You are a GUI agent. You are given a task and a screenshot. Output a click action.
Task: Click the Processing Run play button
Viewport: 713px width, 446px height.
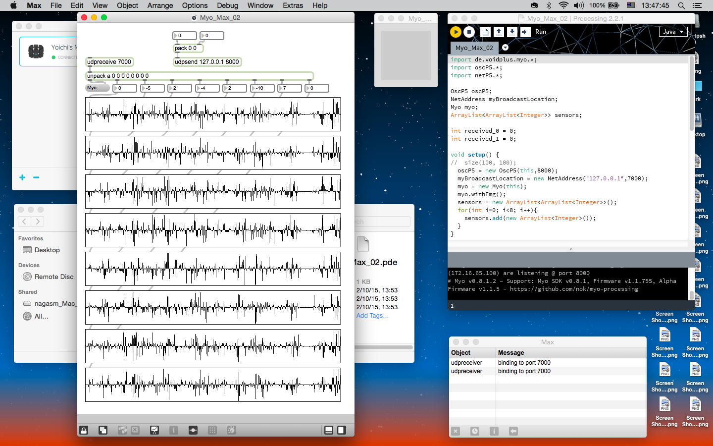(456, 32)
